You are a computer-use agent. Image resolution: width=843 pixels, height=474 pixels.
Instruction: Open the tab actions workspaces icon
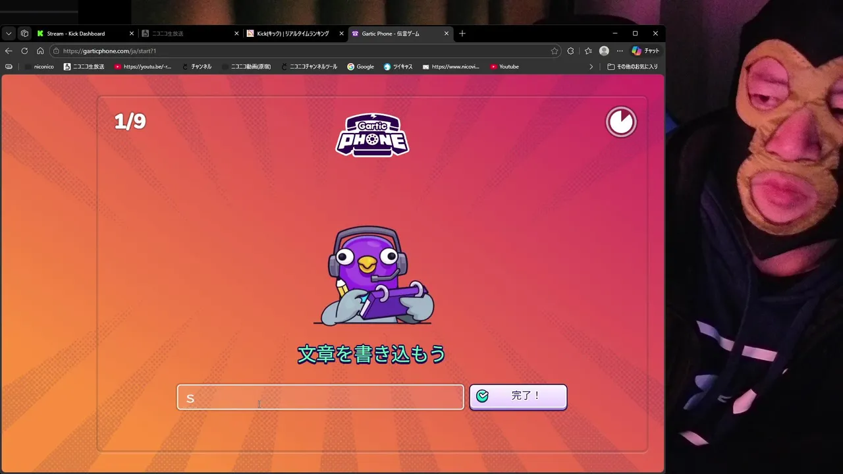pyautogui.click(x=24, y=34)
